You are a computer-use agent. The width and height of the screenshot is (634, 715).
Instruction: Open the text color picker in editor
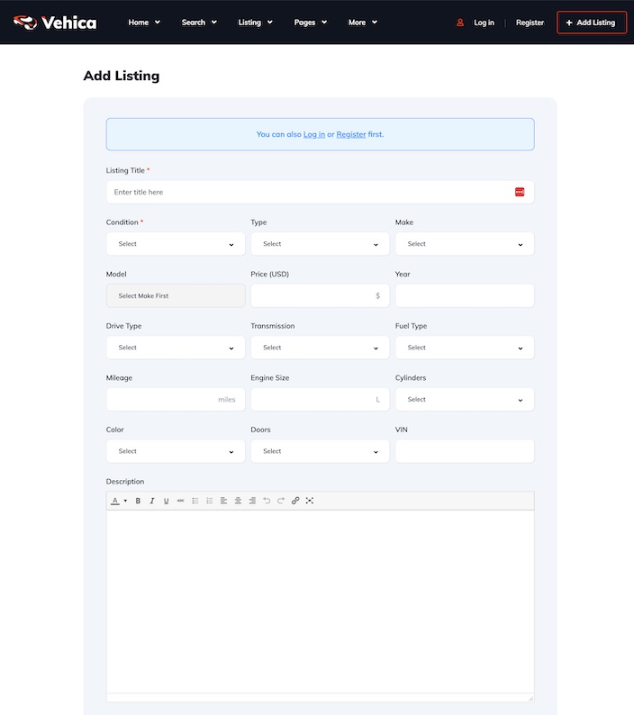[x=115, y=501]
